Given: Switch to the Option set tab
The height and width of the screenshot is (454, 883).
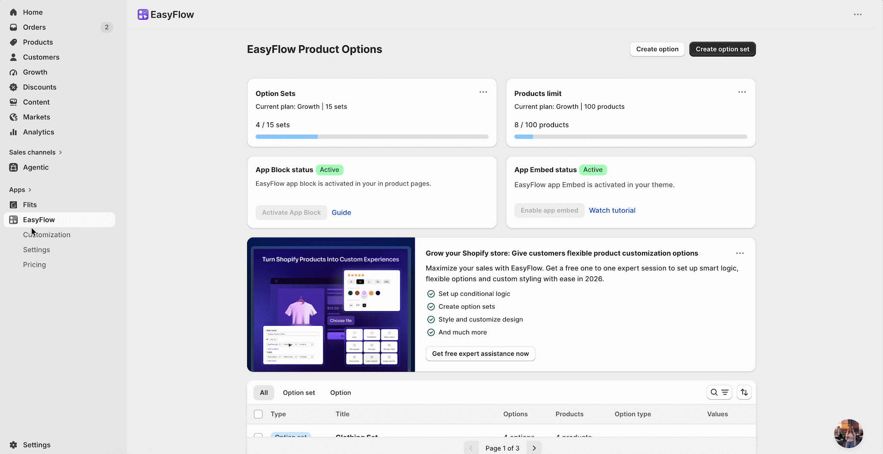Looking at the screenshot, I should coord(299,392).
